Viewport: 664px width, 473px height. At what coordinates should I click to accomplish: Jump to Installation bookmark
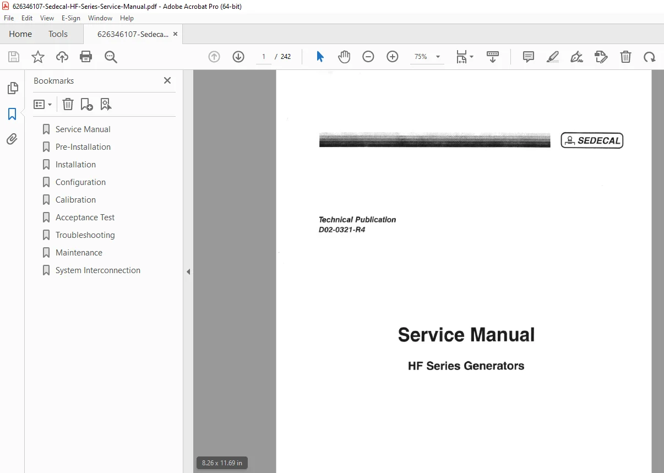click(x=75, y=165)
